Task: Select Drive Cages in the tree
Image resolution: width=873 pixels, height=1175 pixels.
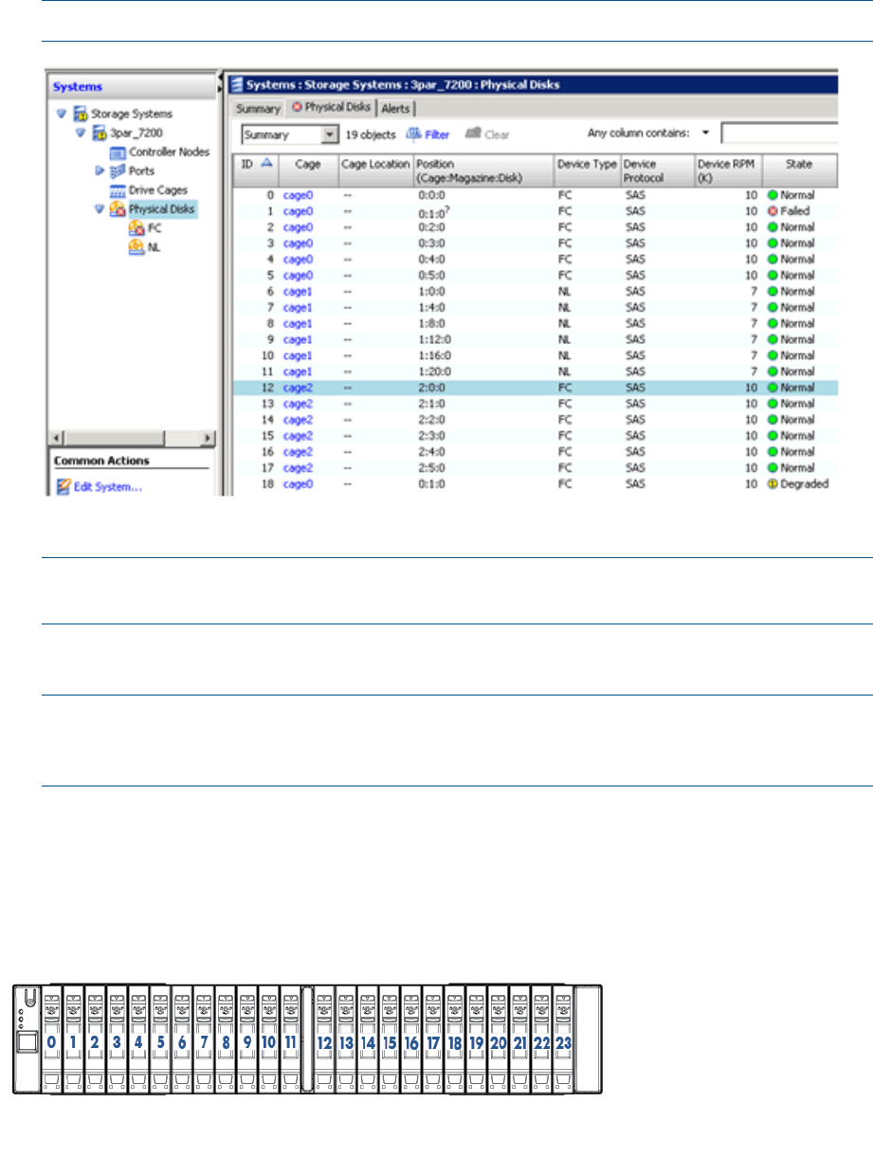Action: pyautogui.click(x=158, y=190)
